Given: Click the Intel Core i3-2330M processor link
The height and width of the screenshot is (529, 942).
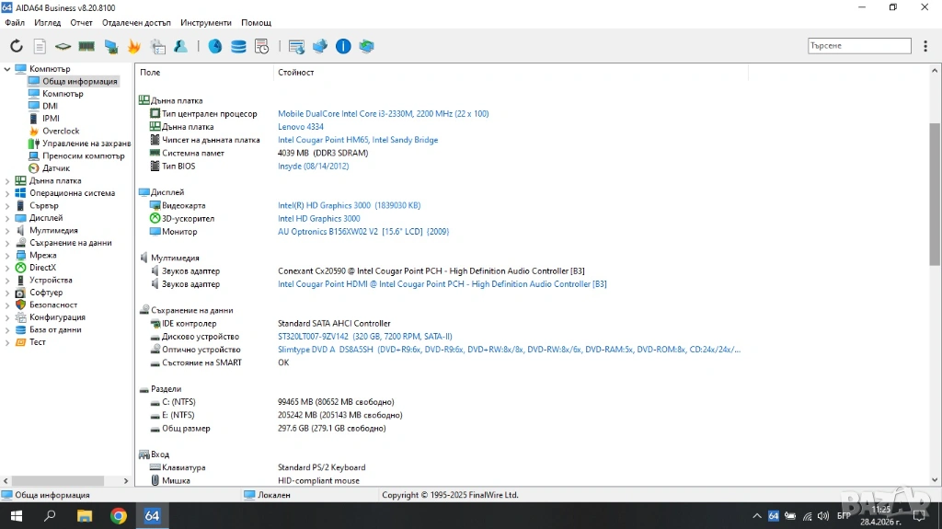Looking at the screenshot, I should [x=383, y=114].
